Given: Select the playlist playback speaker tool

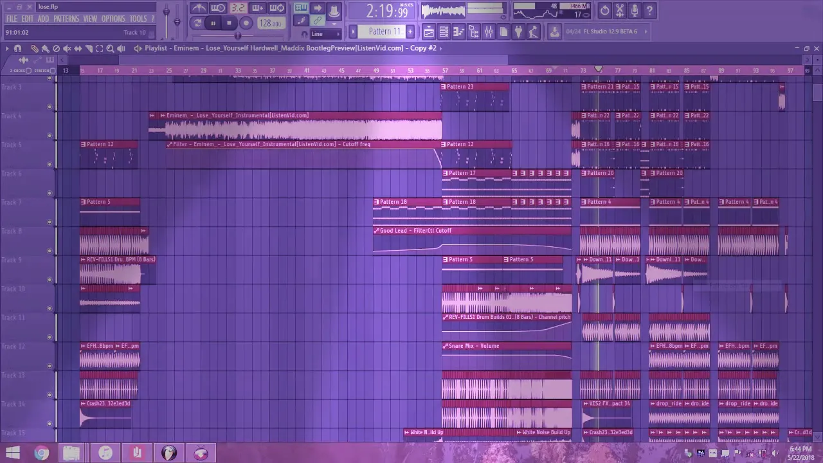Looking at the screenshot, I should 121,48.
